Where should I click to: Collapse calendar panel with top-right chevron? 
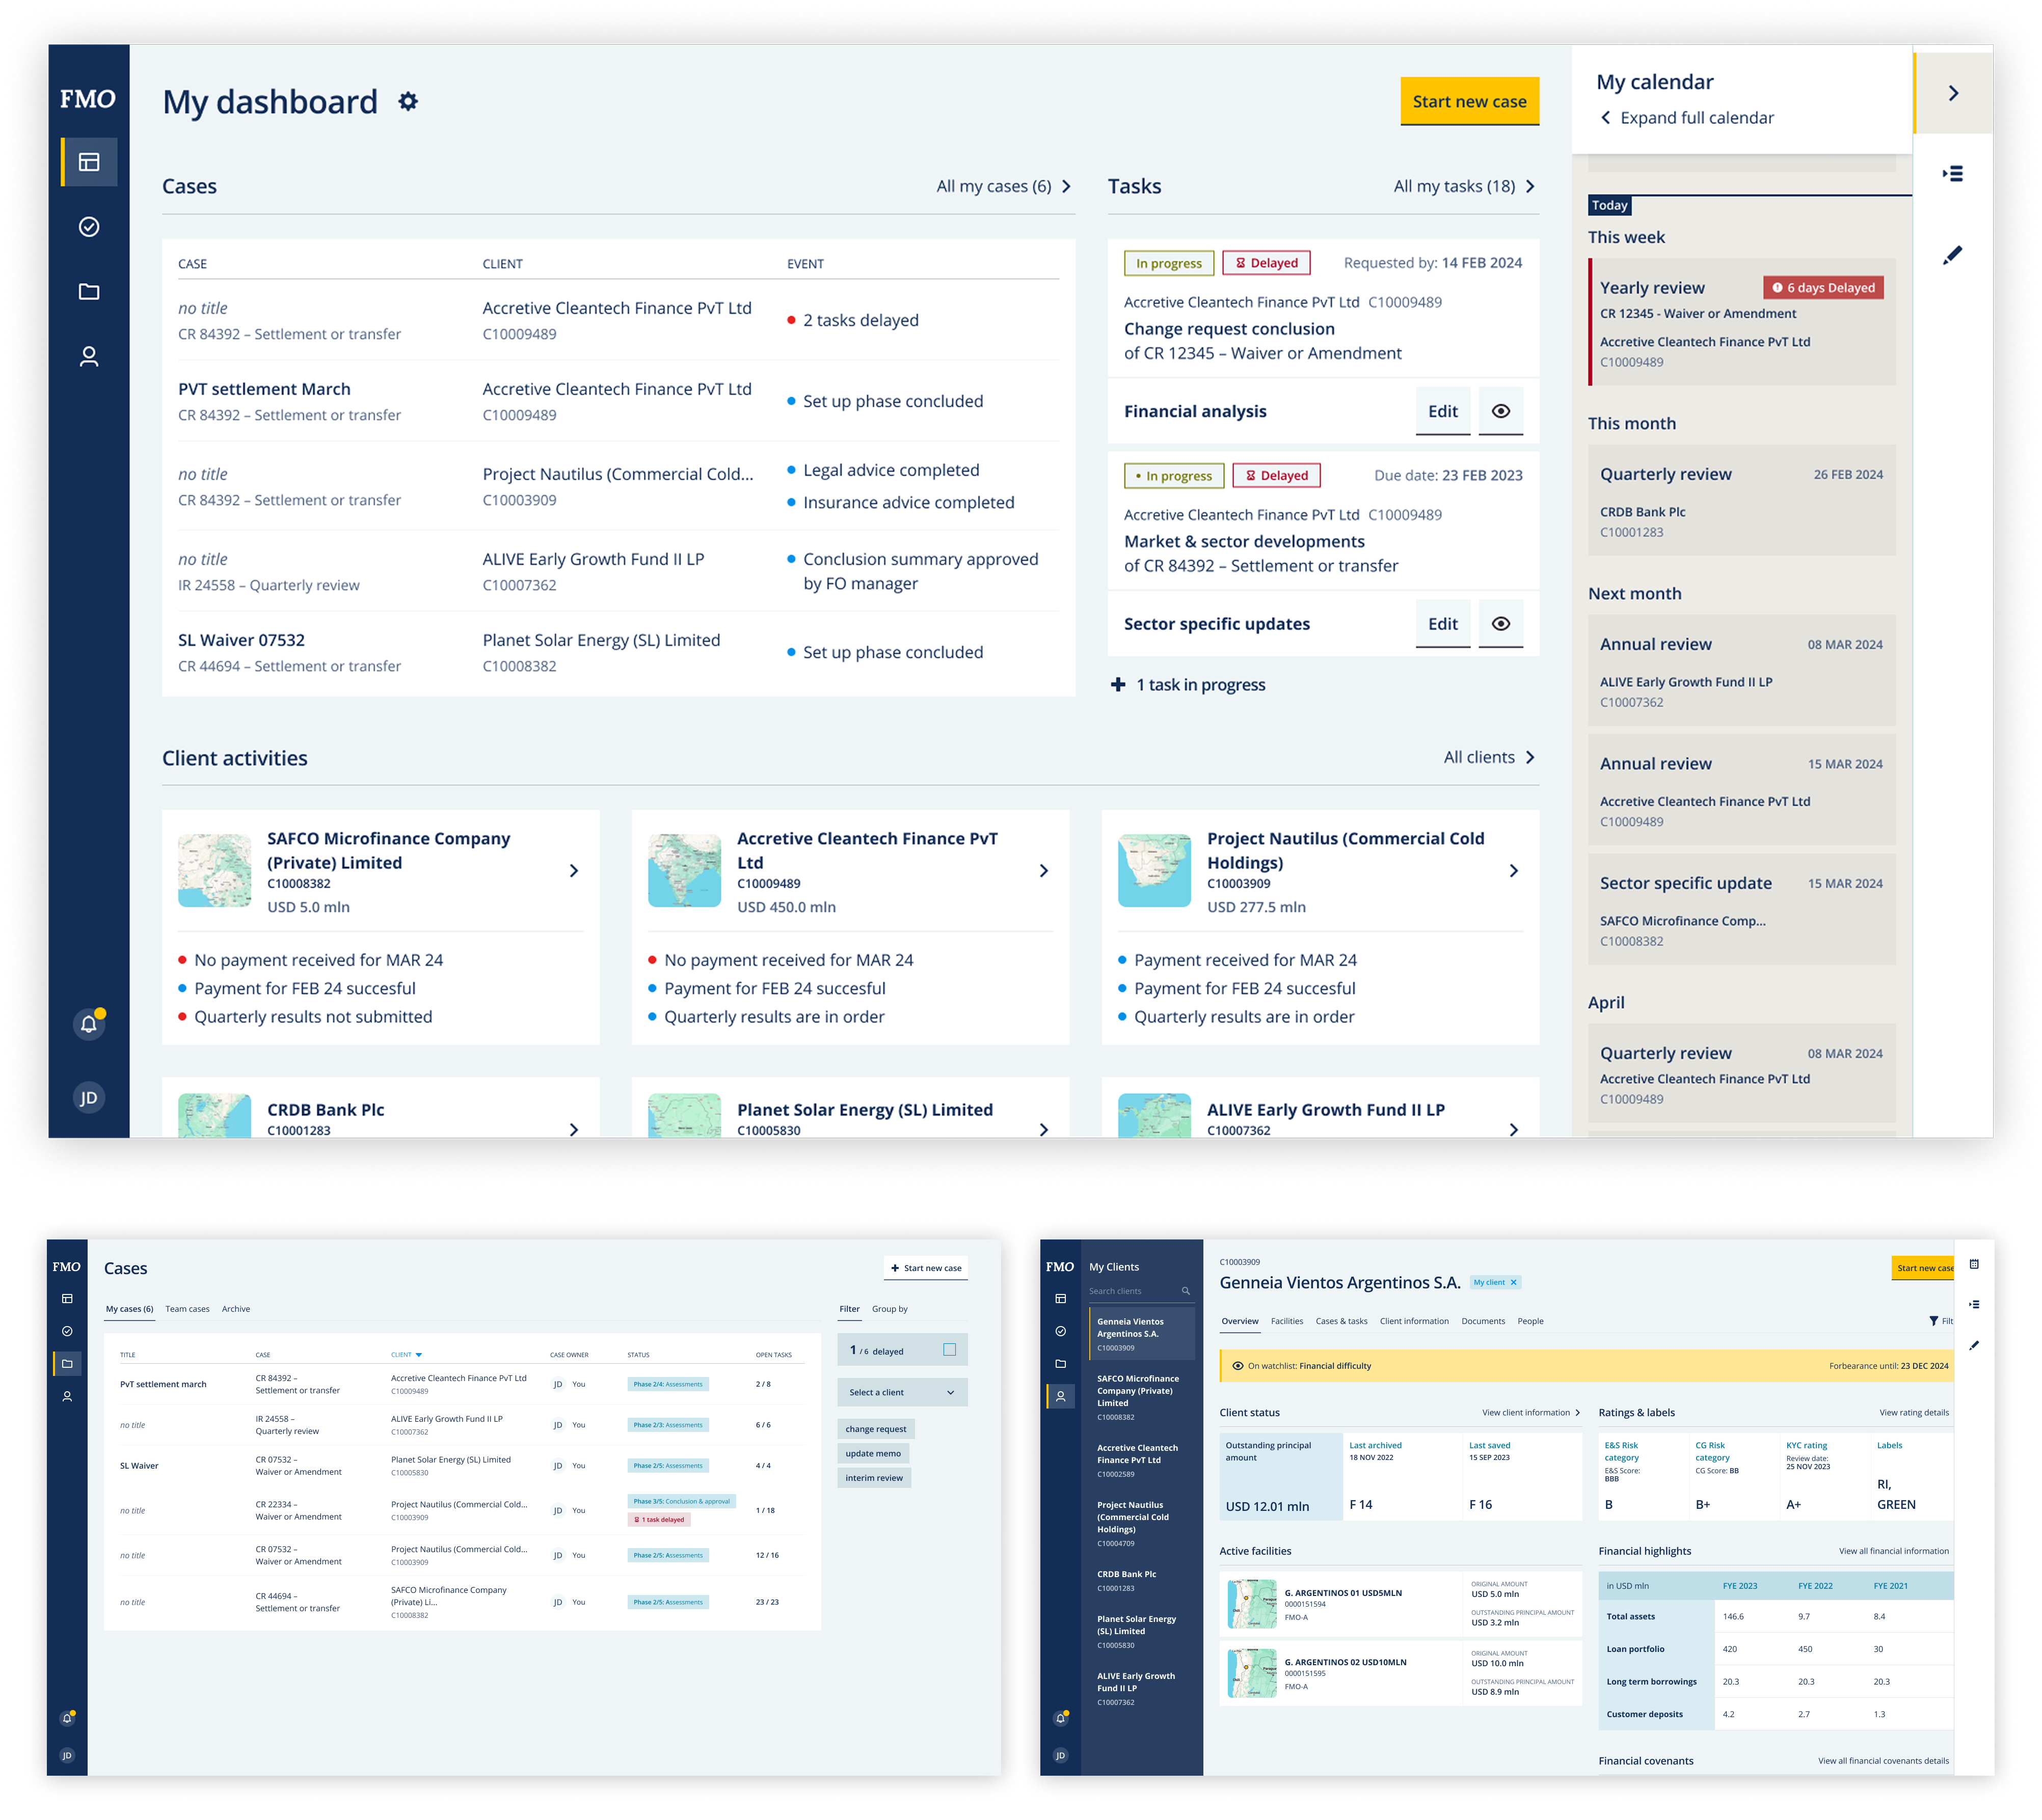[1953, 93]
